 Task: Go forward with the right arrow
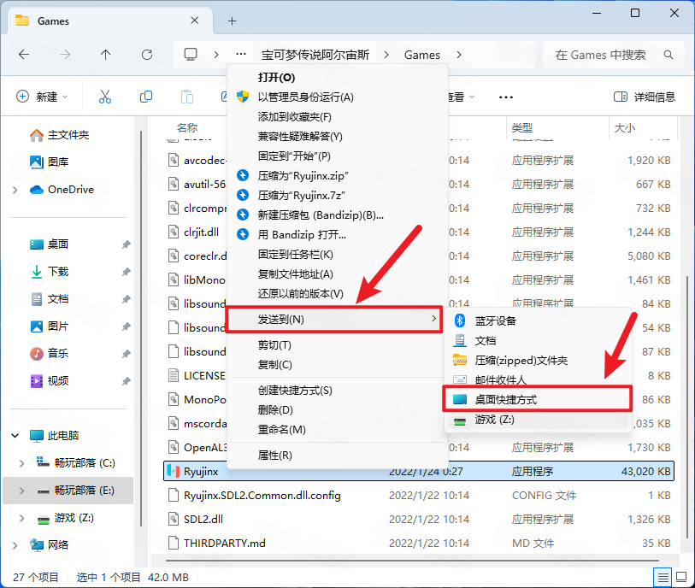tap(65, 55)
